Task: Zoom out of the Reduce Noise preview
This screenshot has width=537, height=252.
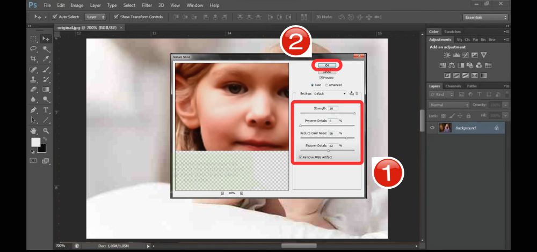Action: point(222,193)
